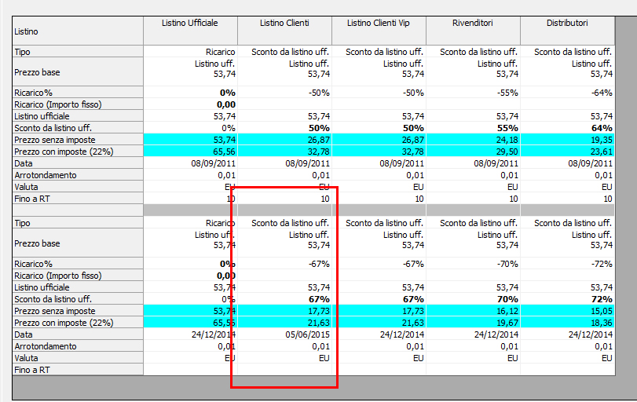
Task: Click the Distributori column header
Action: [567, 31]
